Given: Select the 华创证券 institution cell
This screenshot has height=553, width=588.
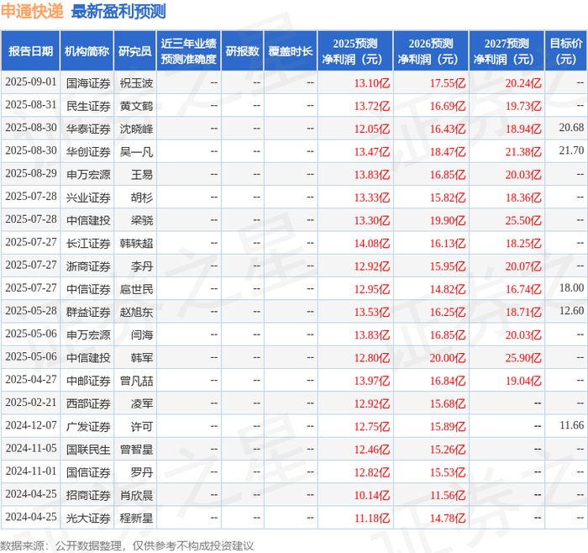Looking at the screenshot, I should coord(88,151).
